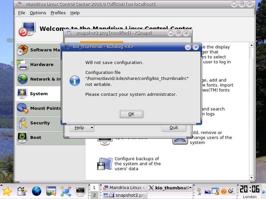Close the kio_thumbnail KDialog window
This screenshot has width=266, height=199.
[196, 47]
